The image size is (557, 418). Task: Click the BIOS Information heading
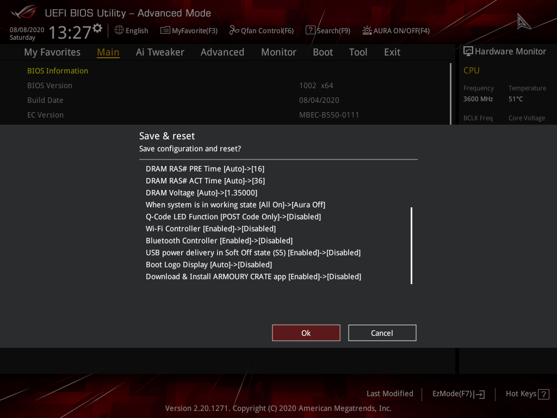58,71
